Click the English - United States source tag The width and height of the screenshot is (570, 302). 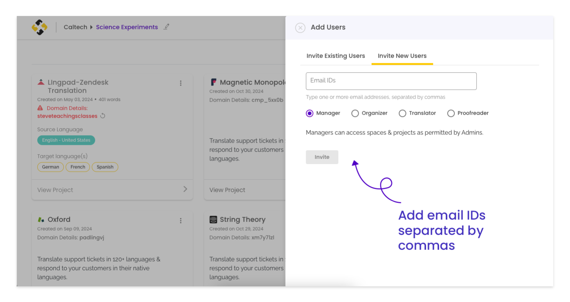pyautogui.click(x=66, y=140)
